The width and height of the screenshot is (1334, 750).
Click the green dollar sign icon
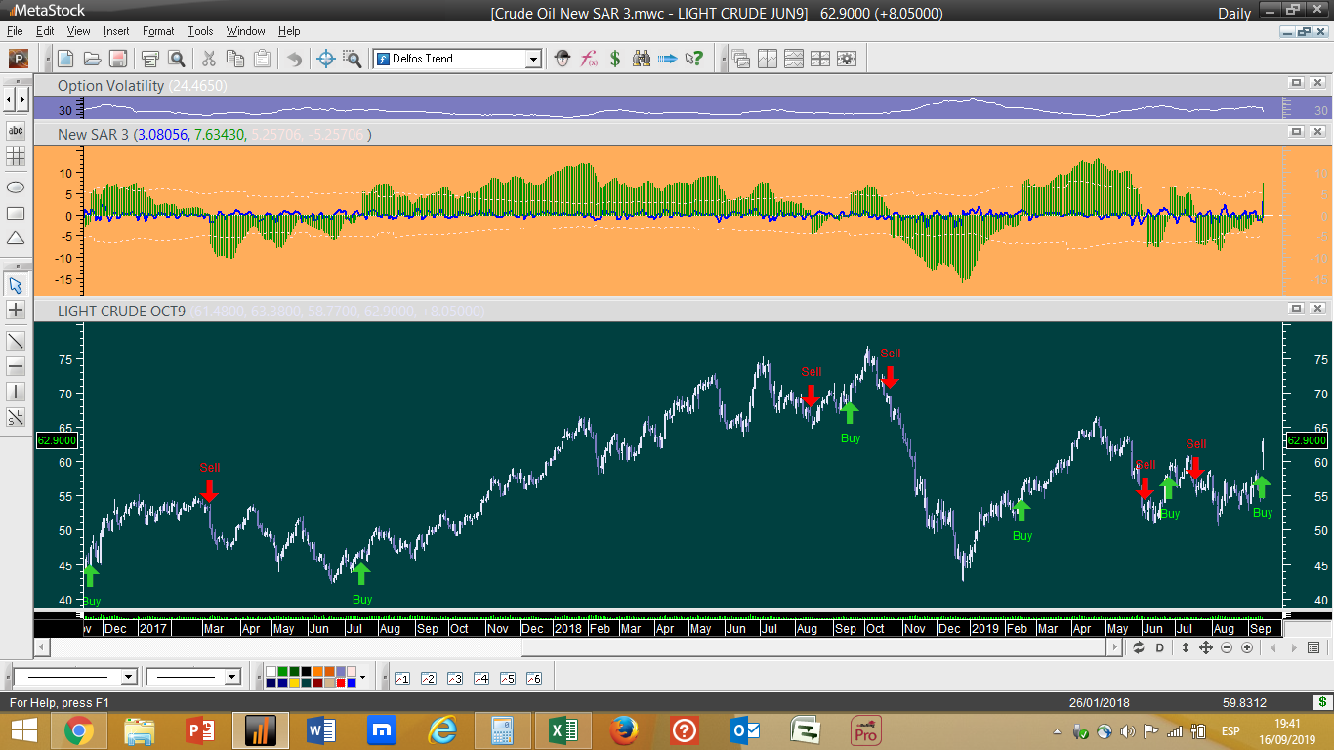pyautogui.click(x=615, y=59)
